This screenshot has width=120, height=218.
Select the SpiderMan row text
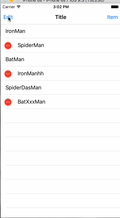tap(31, 45)
